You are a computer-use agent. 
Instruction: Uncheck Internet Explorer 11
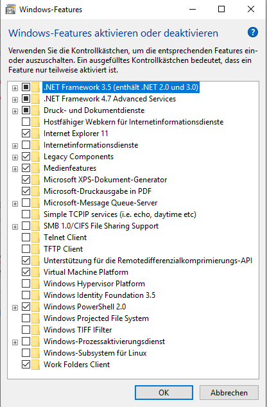(26, 134)
